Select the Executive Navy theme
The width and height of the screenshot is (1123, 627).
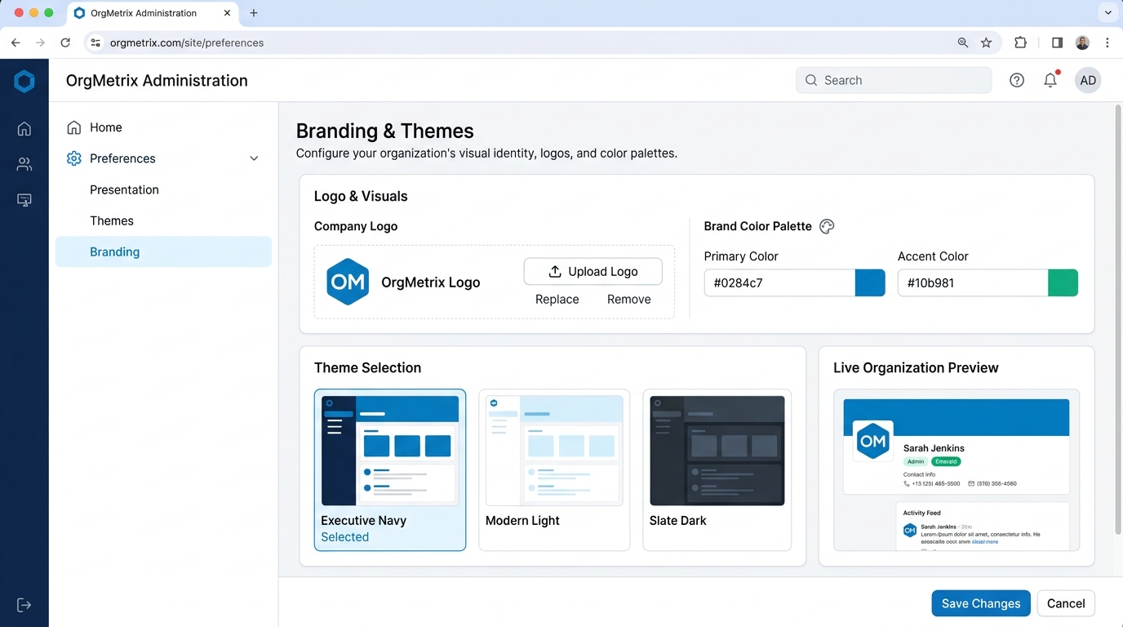tap(390, 470)
